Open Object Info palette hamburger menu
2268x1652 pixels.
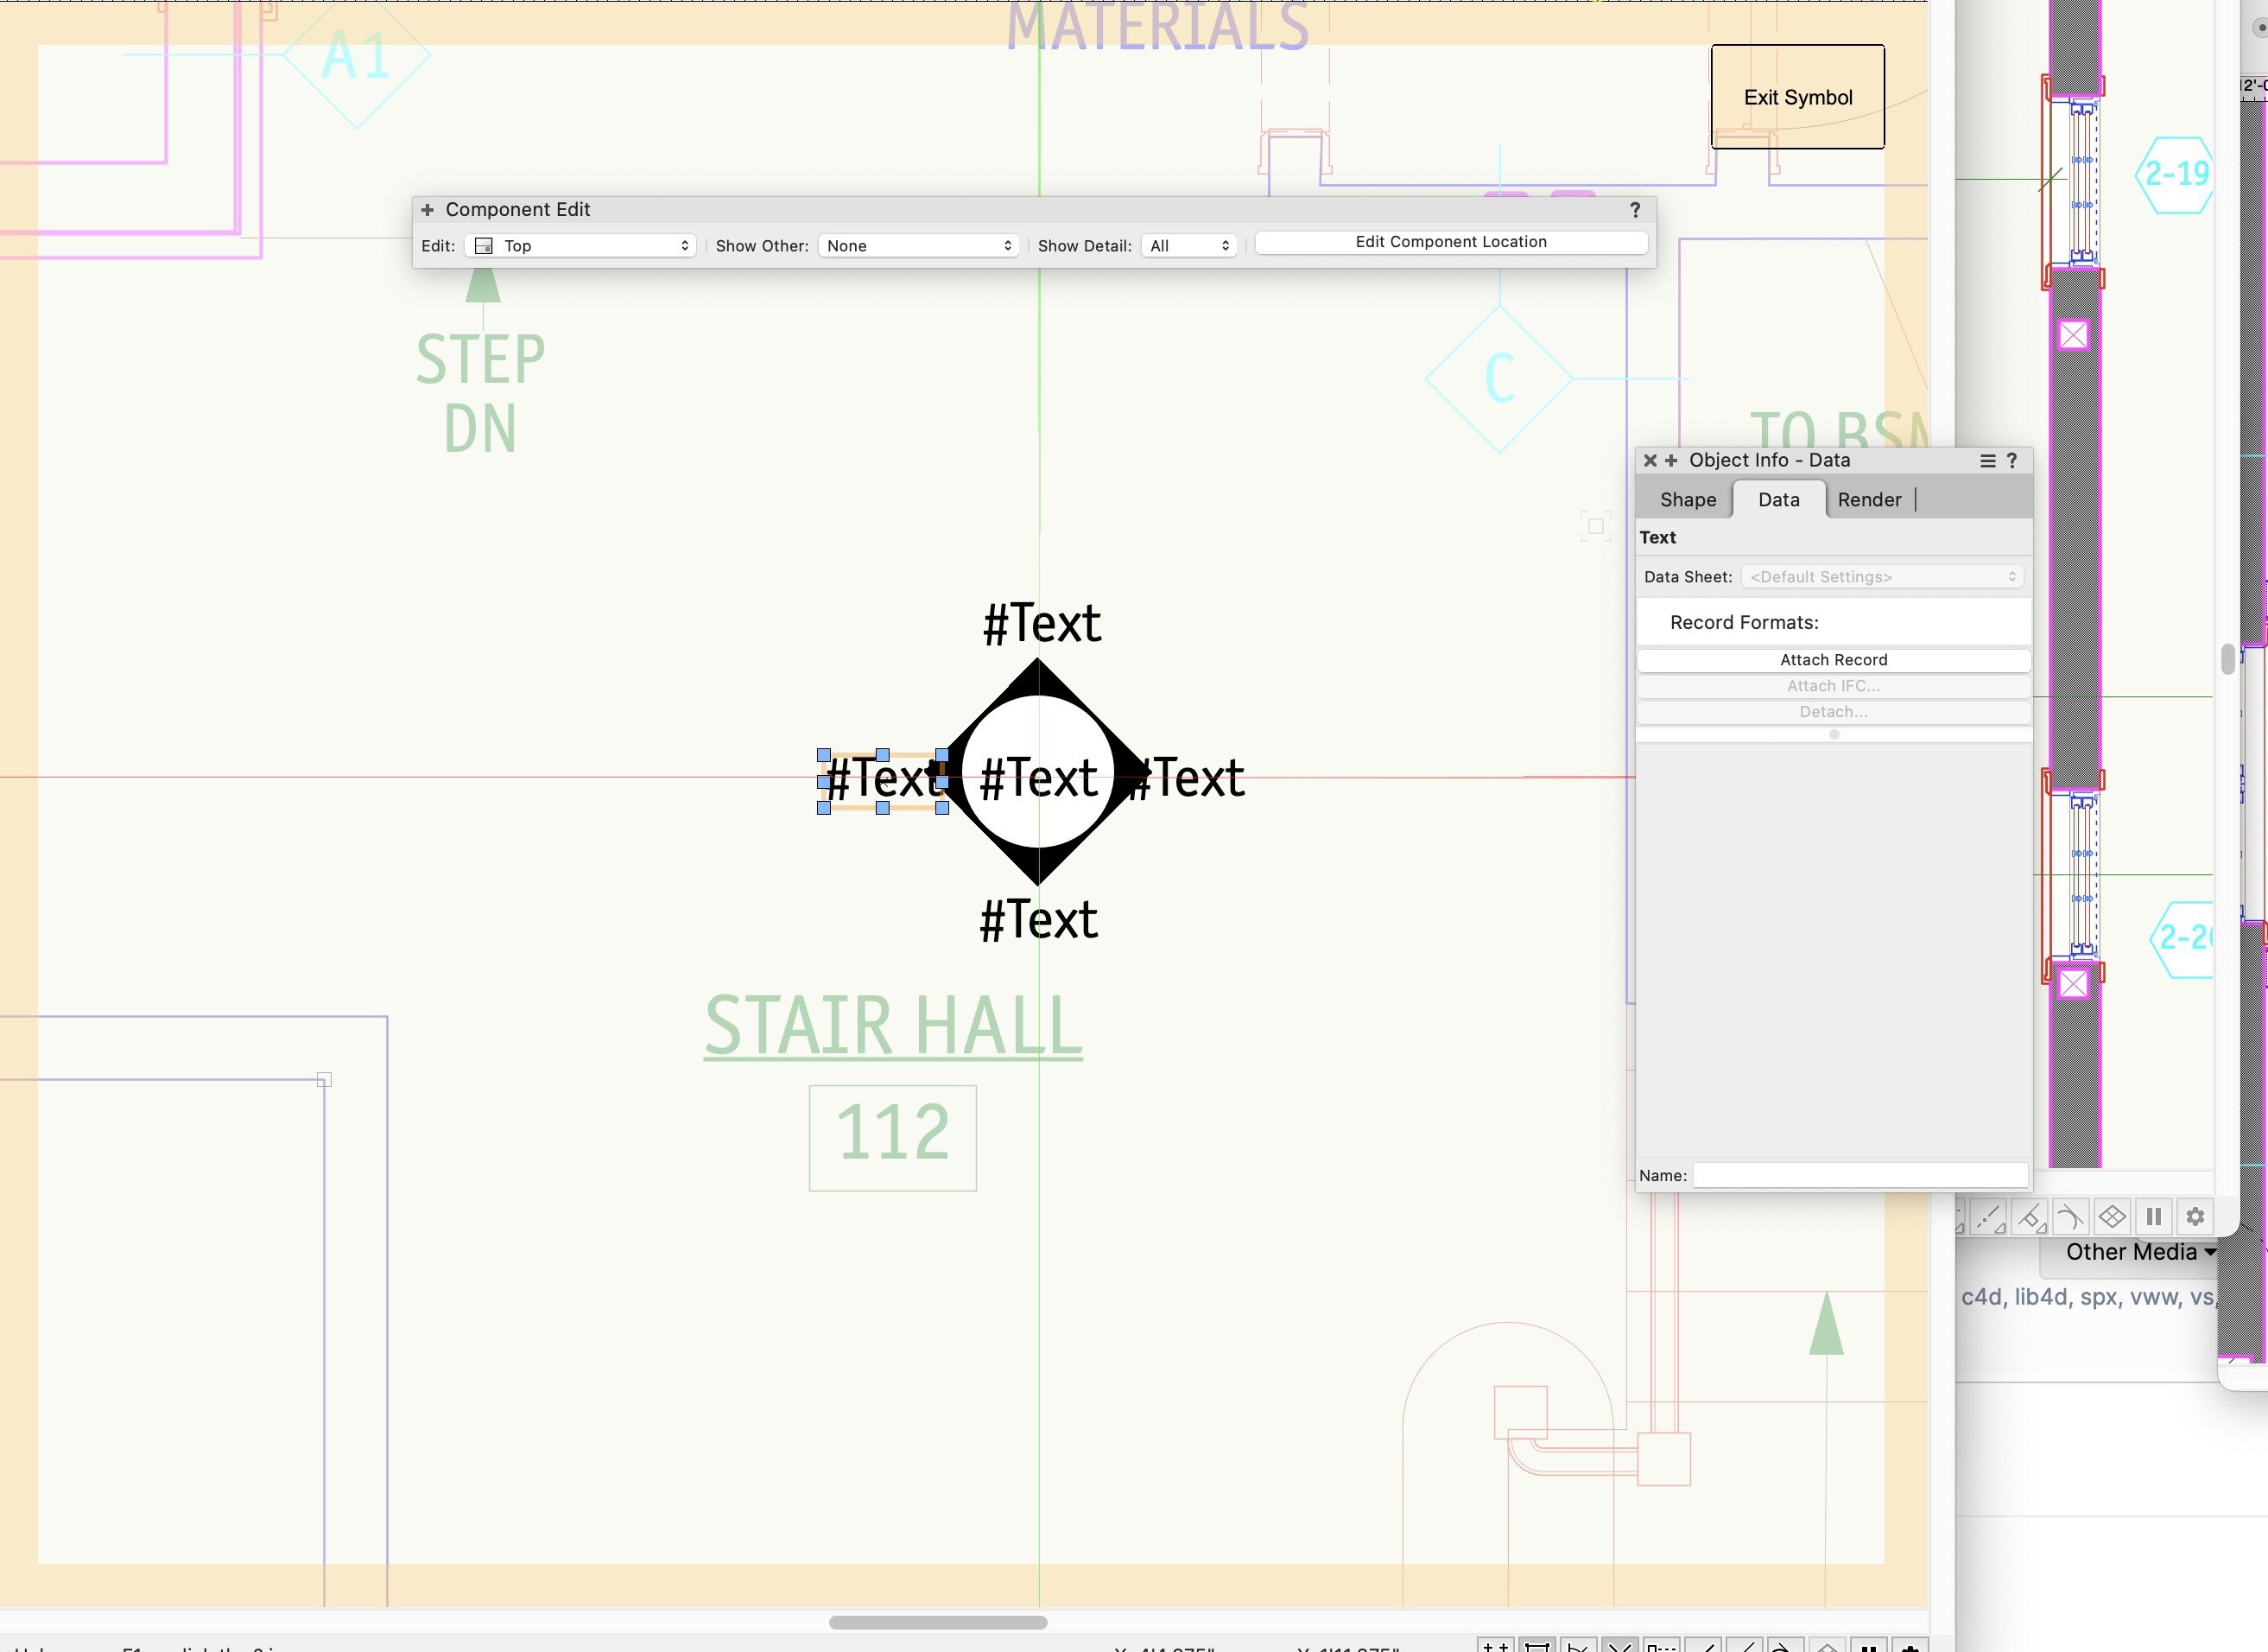1987,461
